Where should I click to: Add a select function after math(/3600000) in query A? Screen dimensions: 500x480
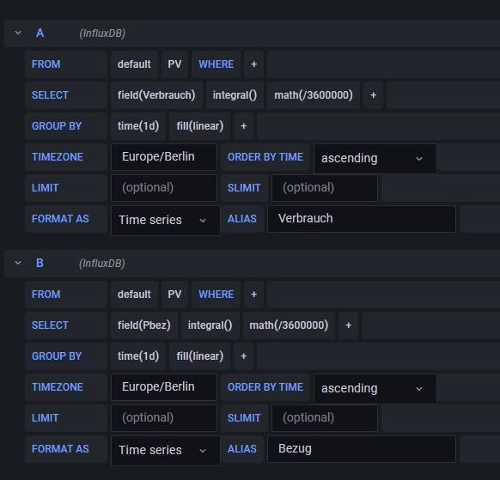click(373, 95)
